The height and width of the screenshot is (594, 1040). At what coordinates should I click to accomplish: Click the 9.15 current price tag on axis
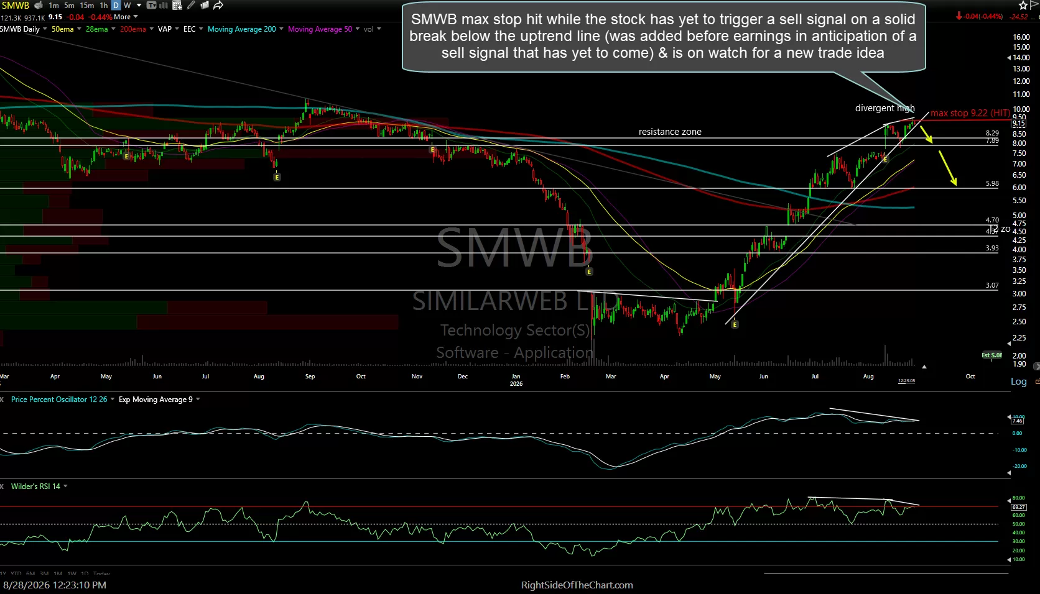(1019, 124)
